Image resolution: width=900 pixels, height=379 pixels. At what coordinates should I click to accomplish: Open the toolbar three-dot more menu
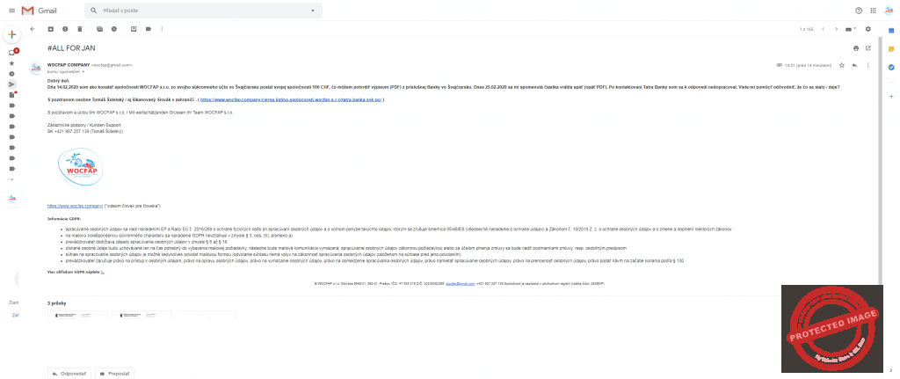(x=163, y=29)
